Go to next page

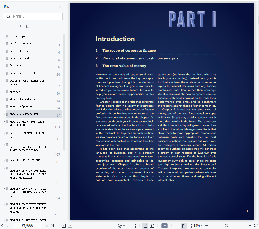point(46,226)
